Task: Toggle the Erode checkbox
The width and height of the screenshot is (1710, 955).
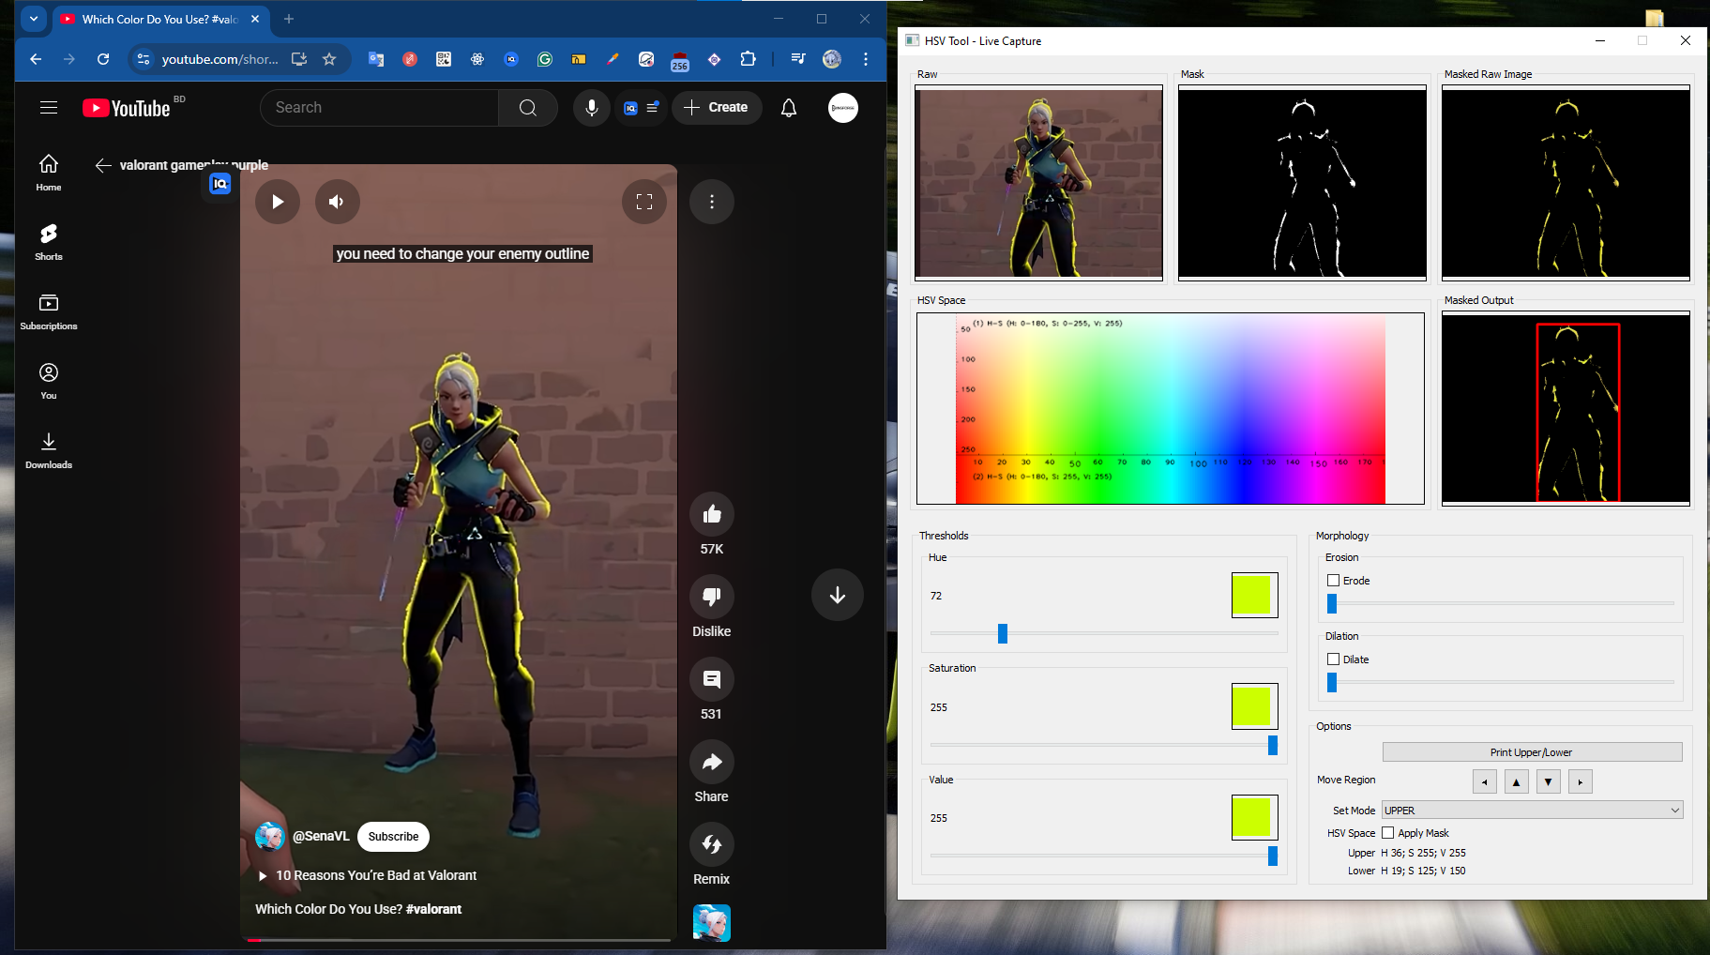Action: (1333, 581)
